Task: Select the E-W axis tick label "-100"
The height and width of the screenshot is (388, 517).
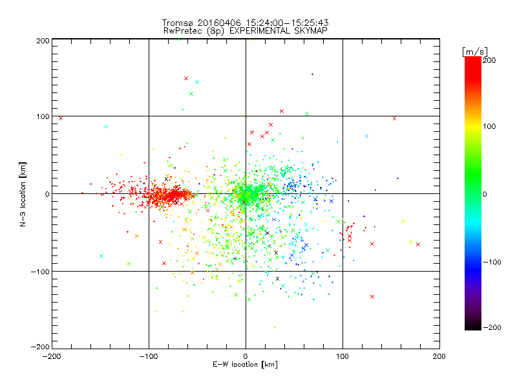Action: click(149, 356)
